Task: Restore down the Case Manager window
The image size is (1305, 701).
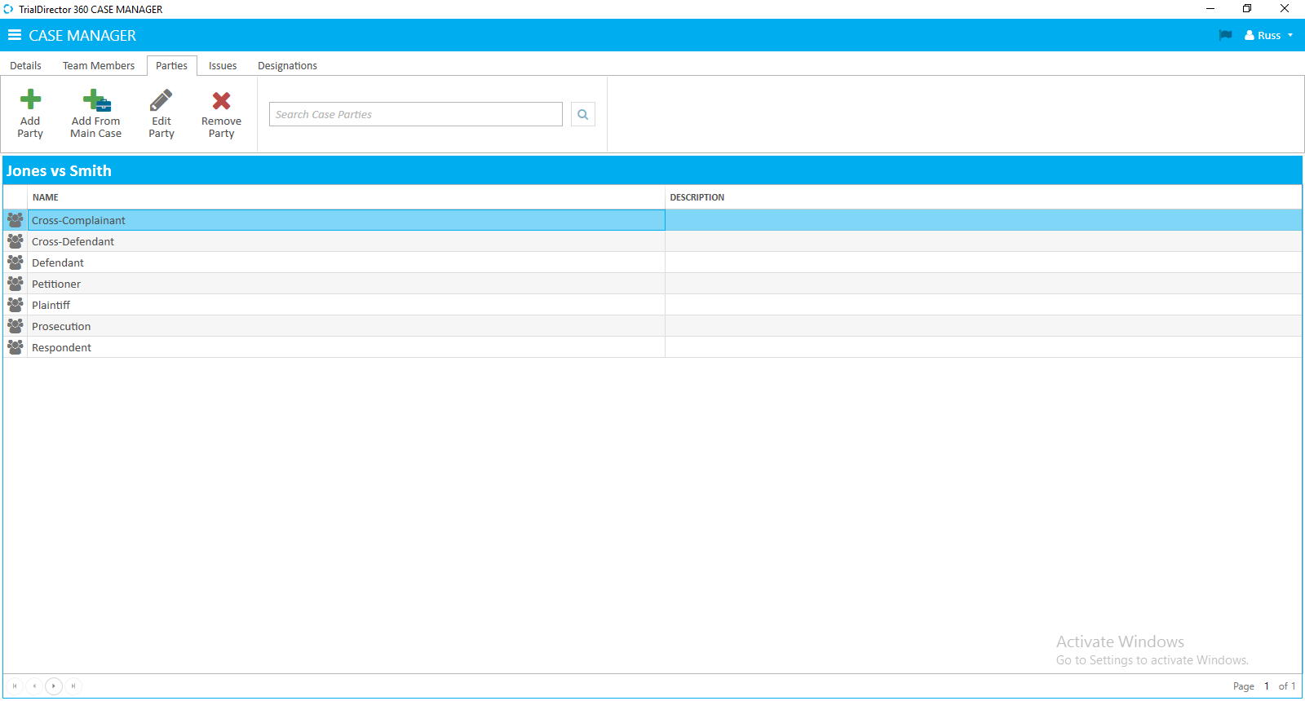Action: click(x=1247, y=9)
